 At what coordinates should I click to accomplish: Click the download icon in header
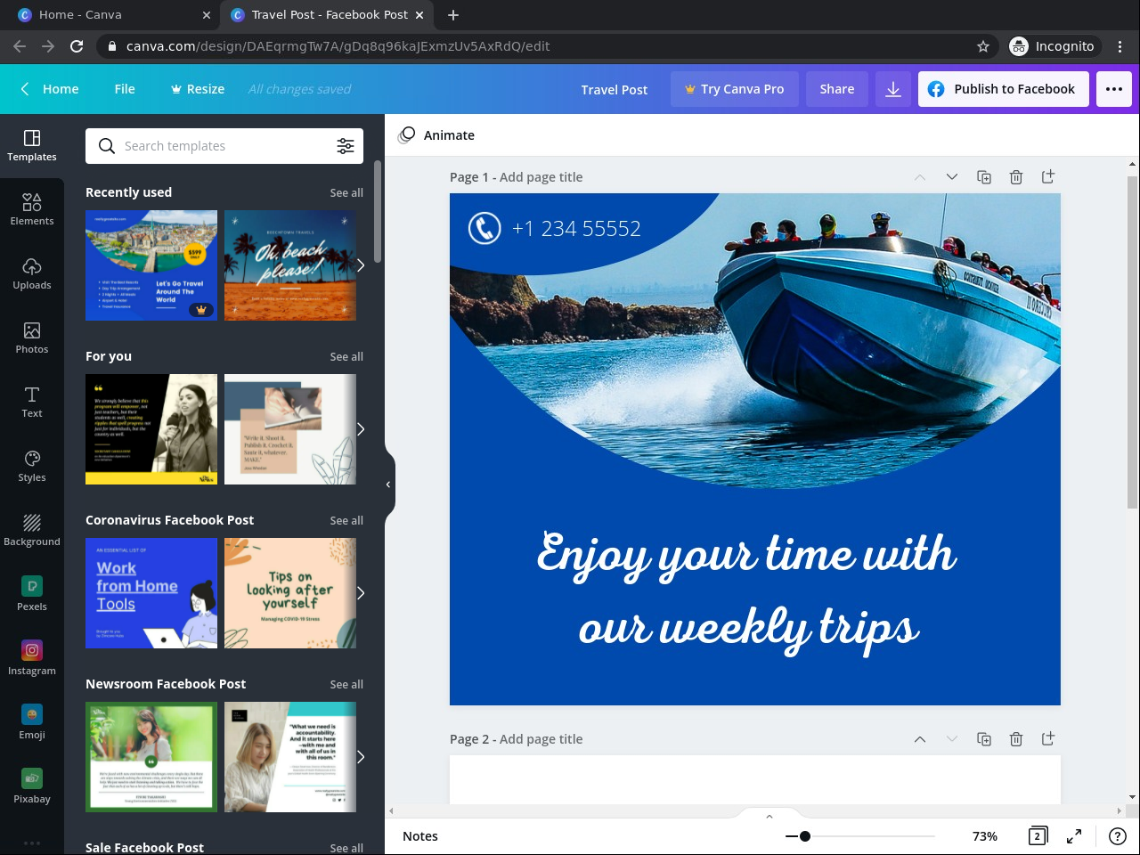(x=893, y=89)
